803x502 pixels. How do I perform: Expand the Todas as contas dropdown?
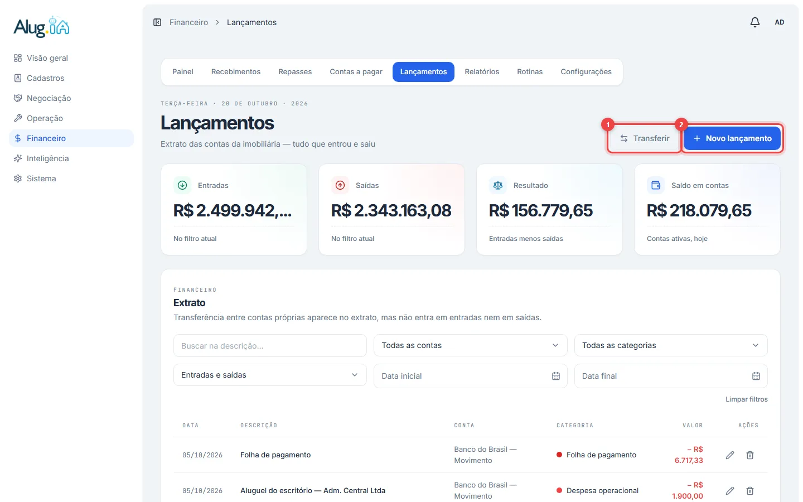click(471, 345)
